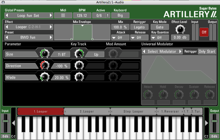
Task: Click the Input gain fader
Action: click(6, 121)
